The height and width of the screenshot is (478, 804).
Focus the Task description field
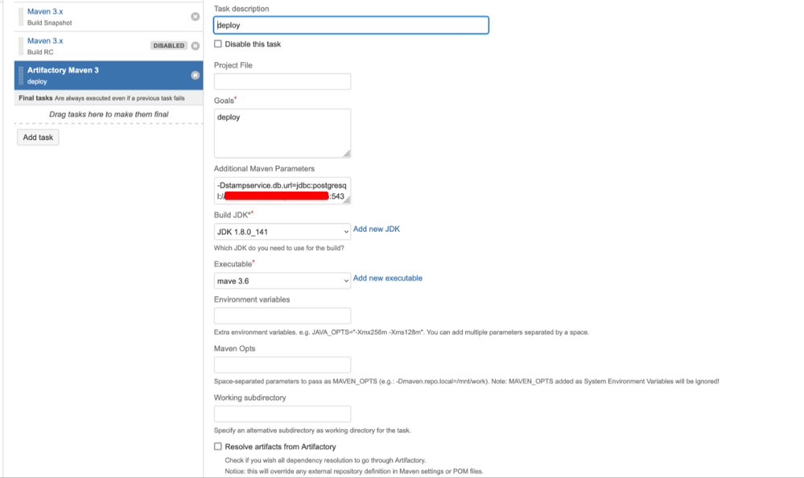pyautogui.click(x=351, y=25)
